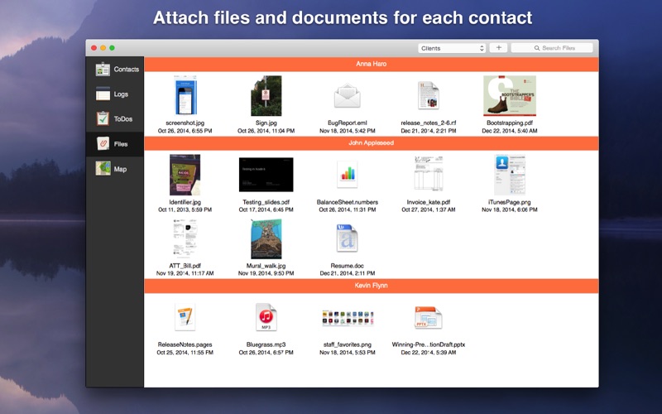Show the Map view
662x414 pixels.
pos(115,169)
